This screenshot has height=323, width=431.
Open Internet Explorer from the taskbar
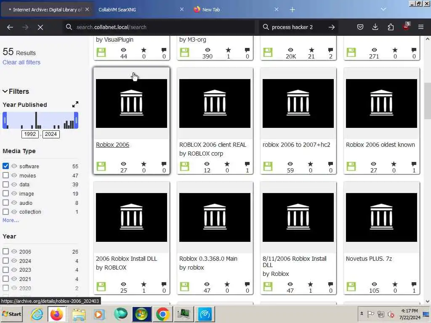pyautogui.click(x=37, y=314)
